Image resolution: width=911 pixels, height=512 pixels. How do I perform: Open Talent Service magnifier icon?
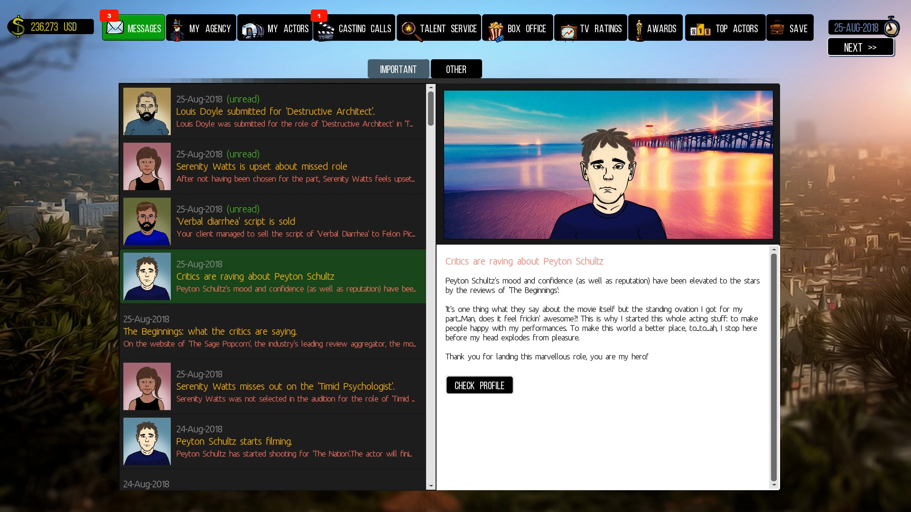click(x=409, y=30)
